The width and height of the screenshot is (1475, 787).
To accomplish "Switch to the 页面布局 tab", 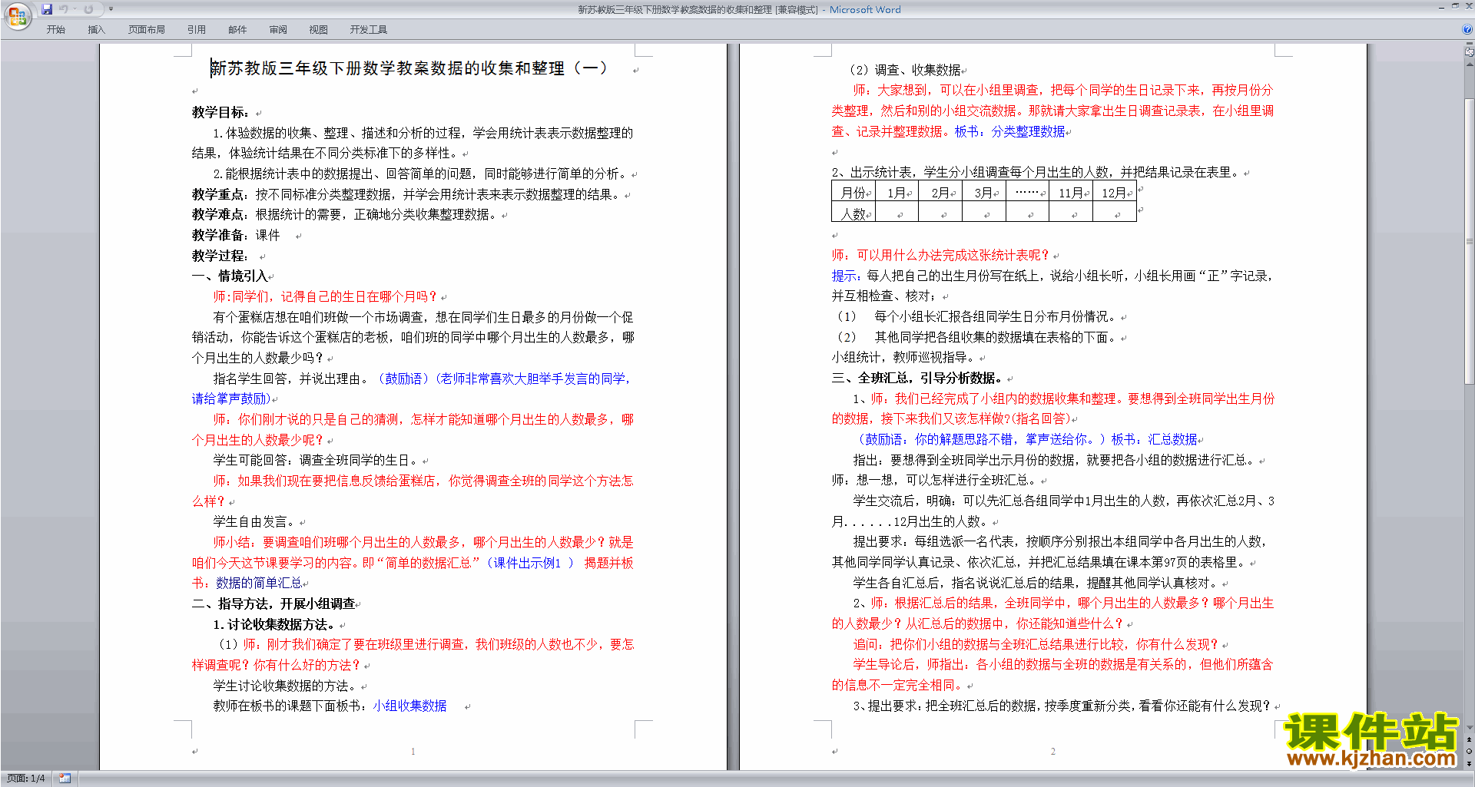I will [147, 29].
